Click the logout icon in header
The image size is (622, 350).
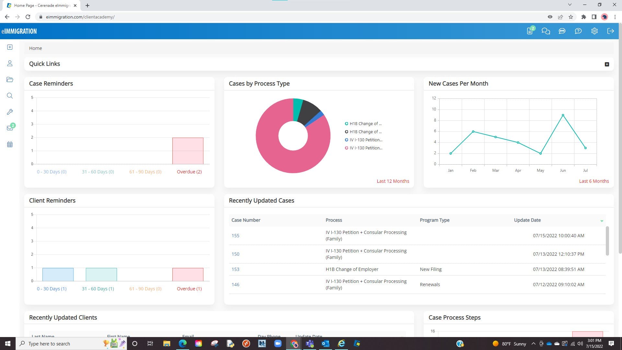[610, 31]
